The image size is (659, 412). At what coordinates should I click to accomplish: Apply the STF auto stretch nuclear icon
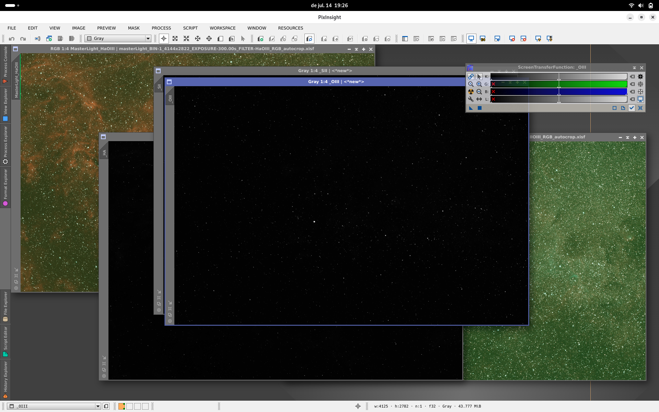(x=471, y=92)
